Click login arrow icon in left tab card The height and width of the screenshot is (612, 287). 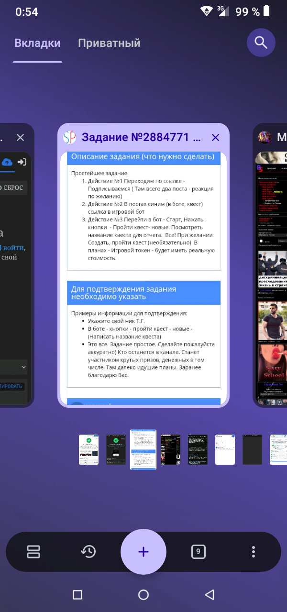point(22,162)
